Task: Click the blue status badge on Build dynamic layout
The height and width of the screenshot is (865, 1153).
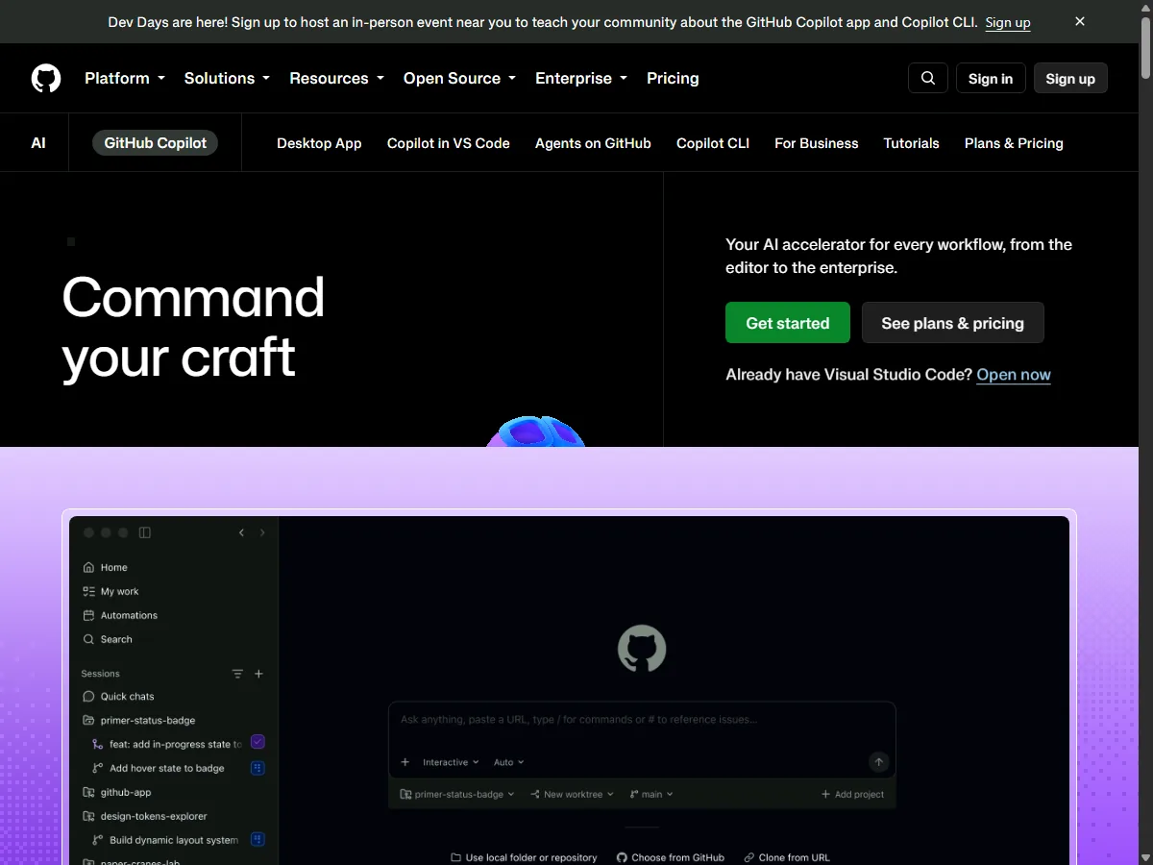Action: [x=258, y=839]
